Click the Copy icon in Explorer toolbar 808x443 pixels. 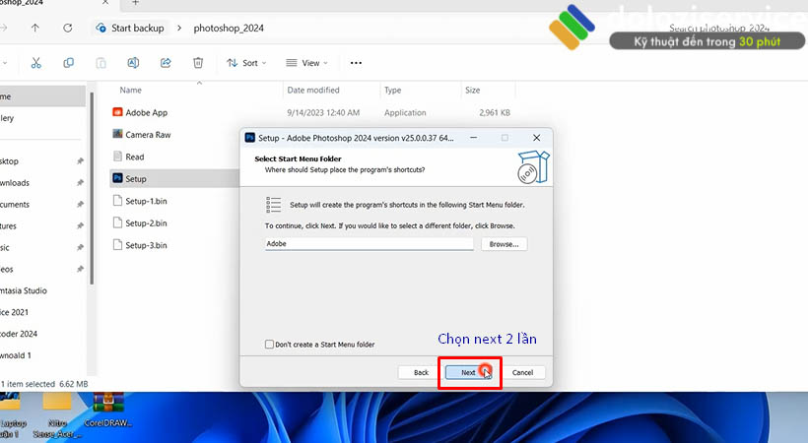(68, 63)
